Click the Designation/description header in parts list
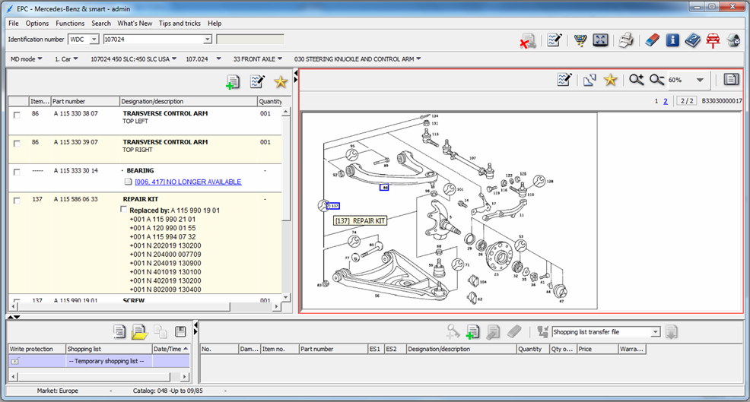Image resolution: width=750 pixels, height=402 pixels. coord(188,101)
